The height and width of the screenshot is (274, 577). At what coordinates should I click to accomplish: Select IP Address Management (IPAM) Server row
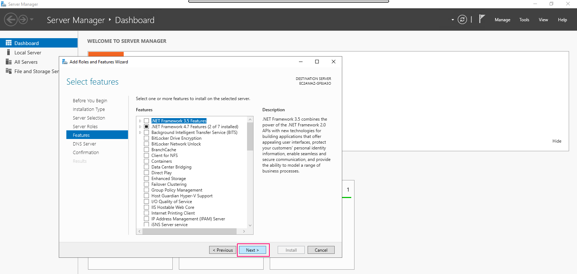[188, 219]
